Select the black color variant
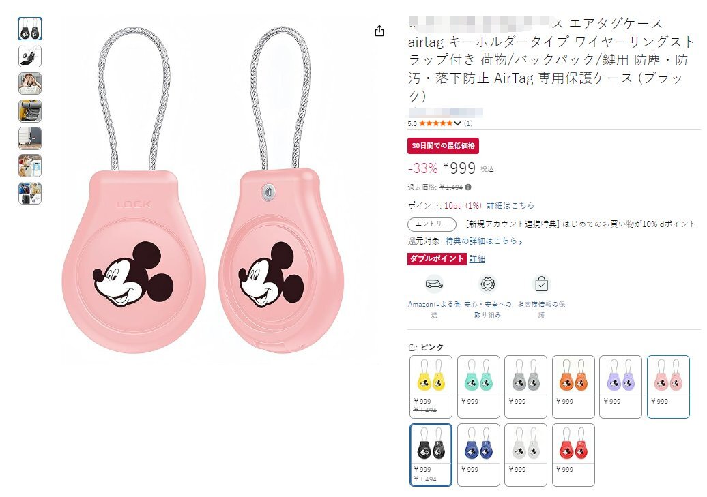 click(x=431, y=455)
